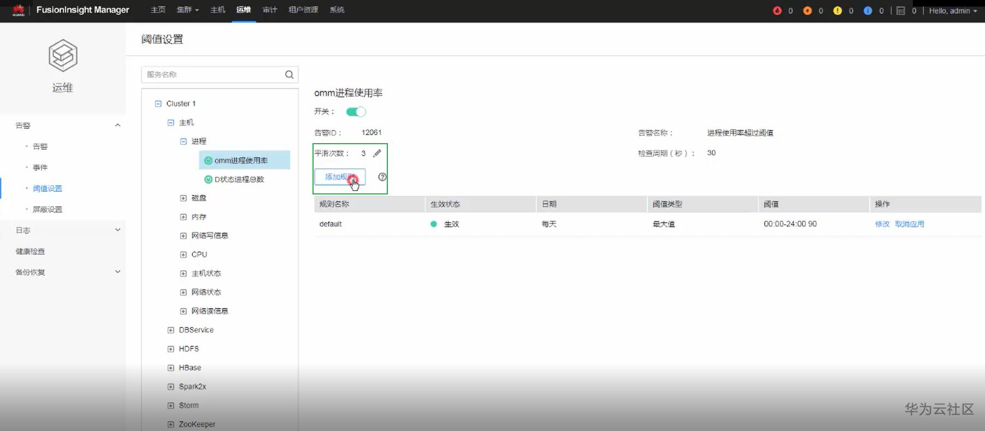This screenshot has width=985, height=431.
Task: Click the status icon beside omm进程使用率
Action: 208,160
